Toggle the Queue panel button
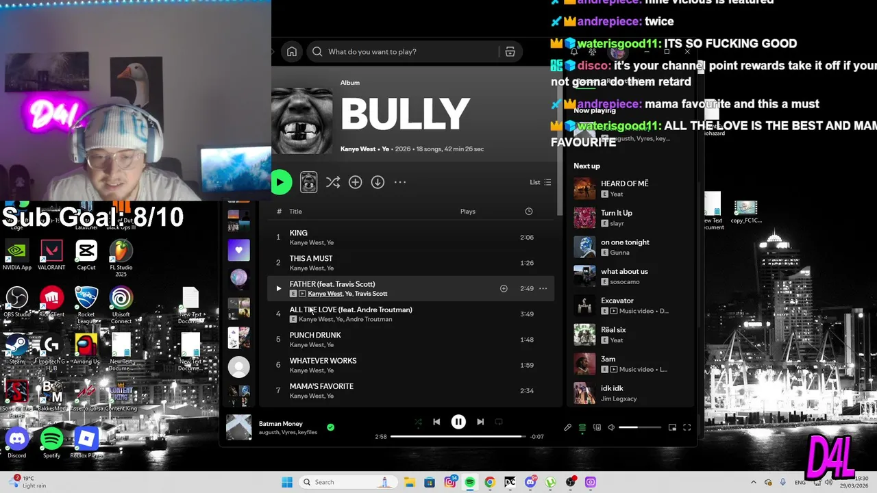This screenshot has width=877, height=493. (x=582, y=427)
